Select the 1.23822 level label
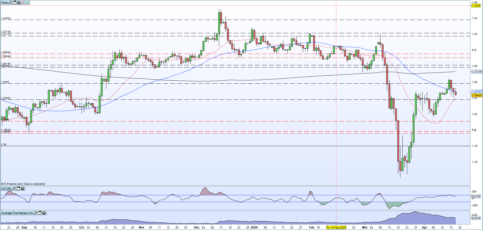 click(6, 98)
